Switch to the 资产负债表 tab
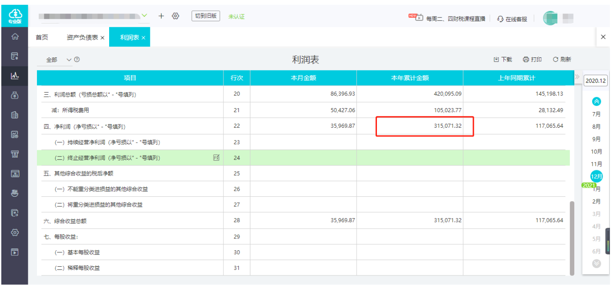The width and height of the screenshot is (613, 285). (x=82, y=38)
